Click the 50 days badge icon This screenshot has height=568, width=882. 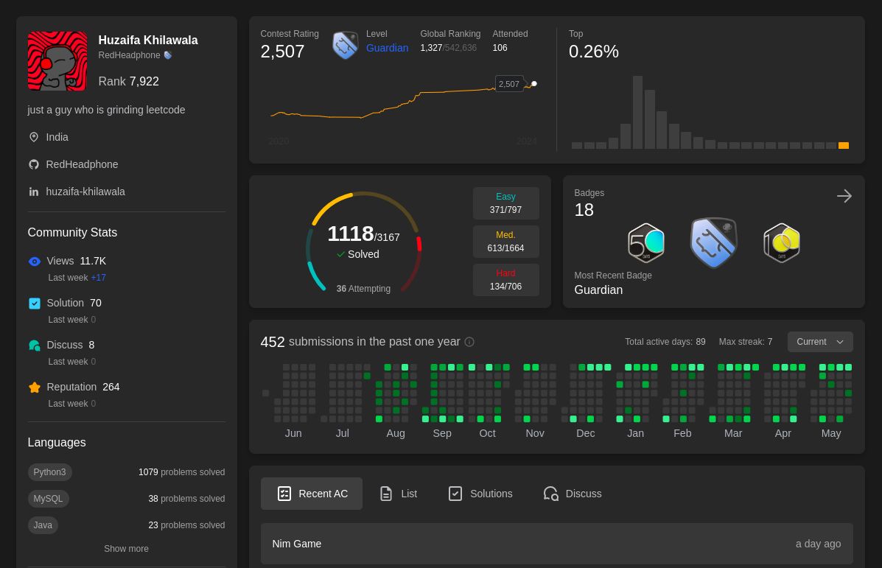[x=645, y=243]
